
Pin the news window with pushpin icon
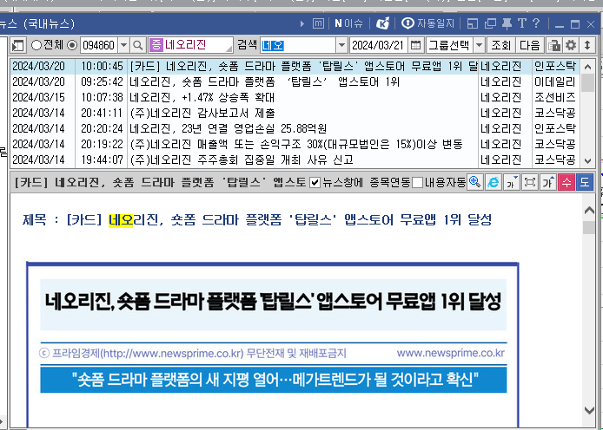[507, 23]
